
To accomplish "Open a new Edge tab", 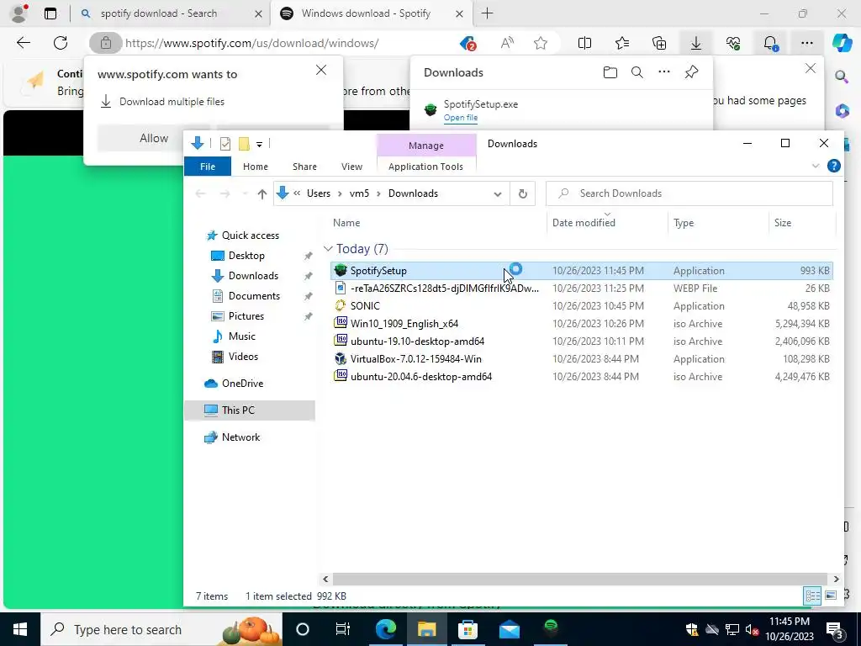I will click(x=487, y=13).
